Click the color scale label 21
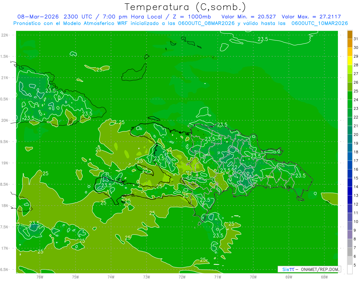The width and height of the screenshot is (364, 281). (x=356, y=126)
